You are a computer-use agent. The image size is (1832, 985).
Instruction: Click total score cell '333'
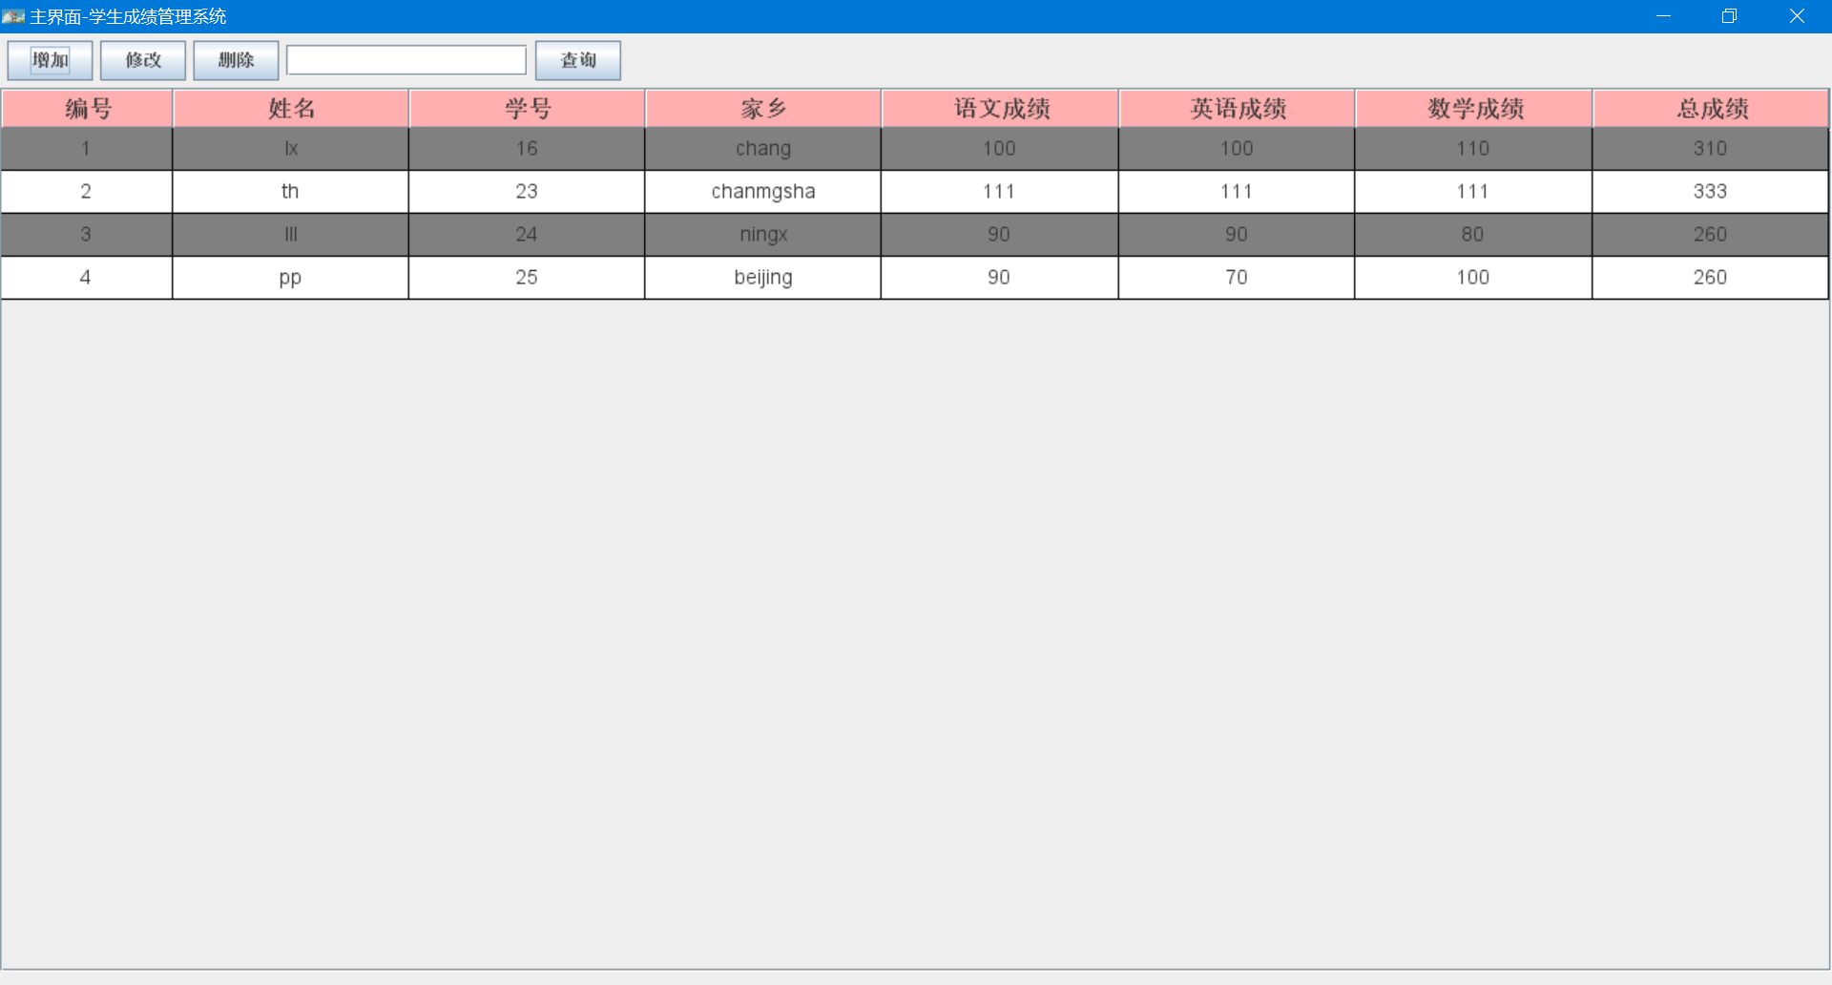tap(1711, 192)
